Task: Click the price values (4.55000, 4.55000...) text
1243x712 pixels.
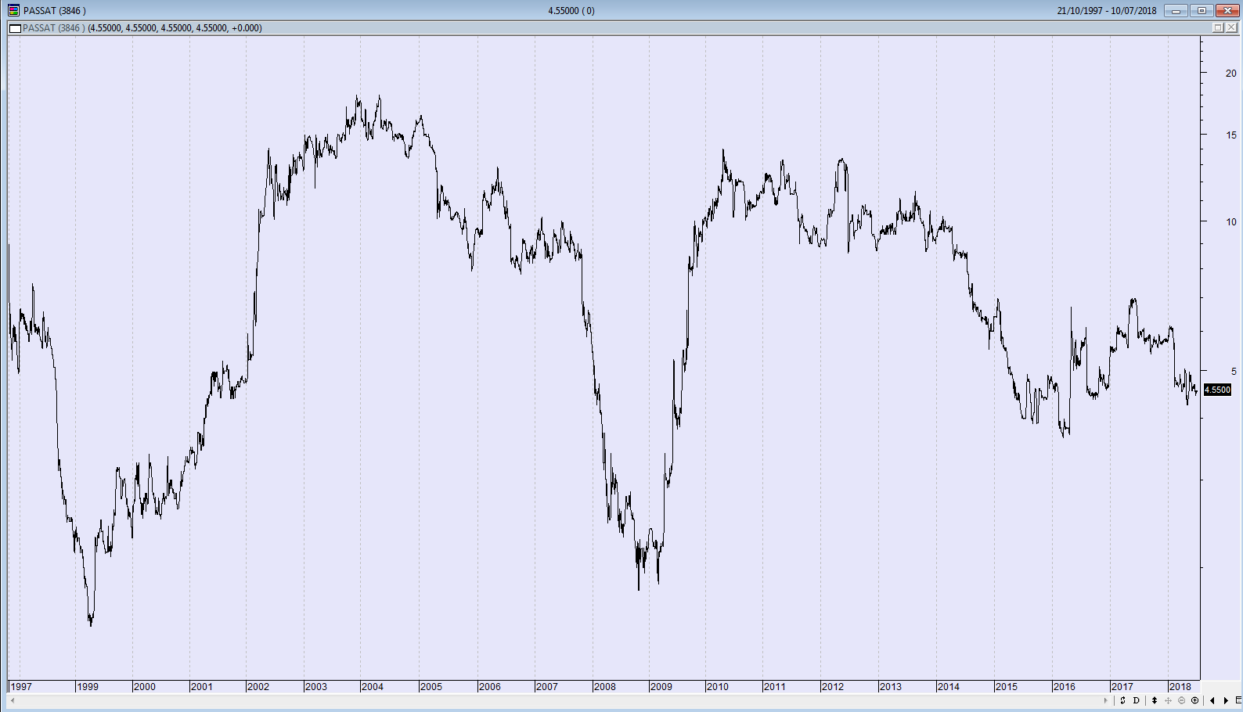Action: pyautogui.click(x=175, y=28)
